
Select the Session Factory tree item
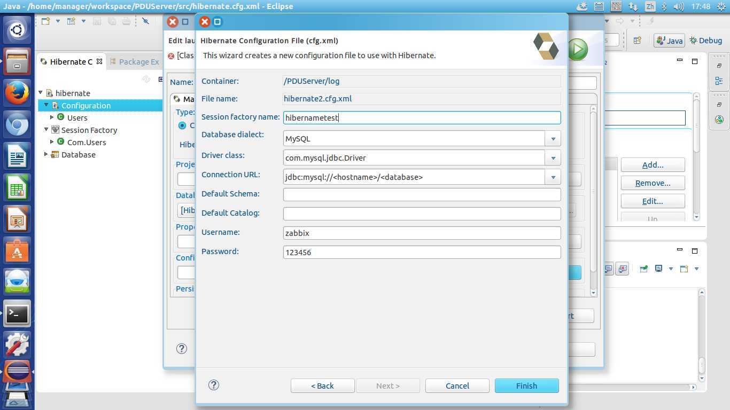(89, 130)
